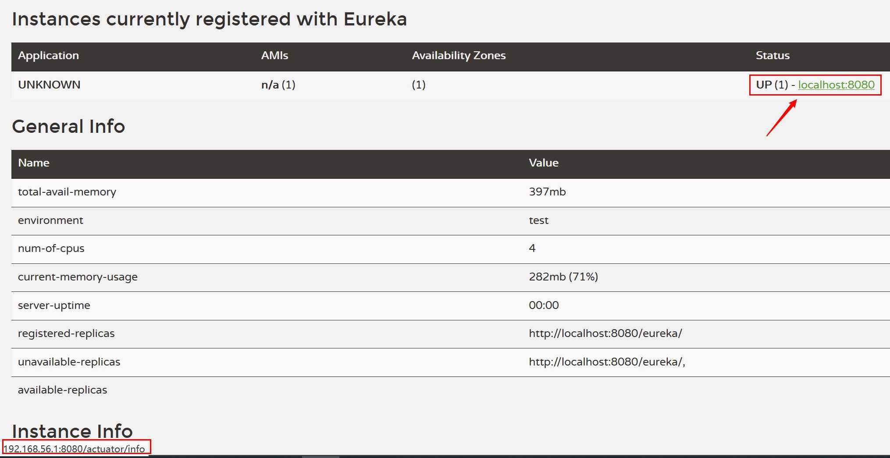The width and height of the screenshot is (890, 458).
Task: Click the num-of-cpus row label
Action: [x=51, y=249]
